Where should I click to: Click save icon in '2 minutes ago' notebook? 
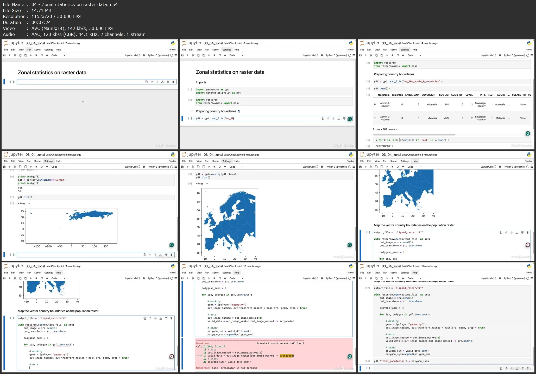[4, 55]
